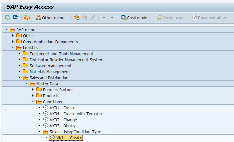Click the Business Partner folder icon

[x=39, y=90]
